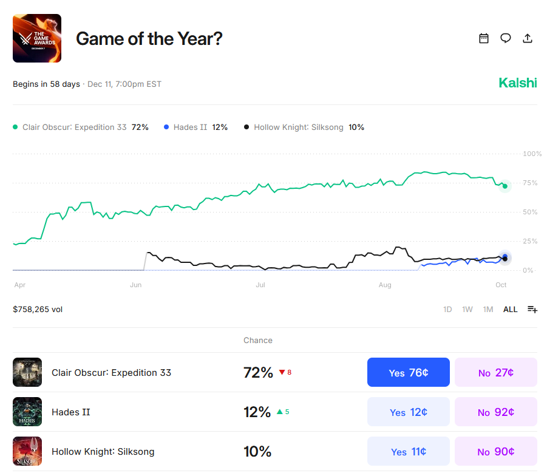
Task: Switch chart to 1W range
Action: (x=467, y=309)
